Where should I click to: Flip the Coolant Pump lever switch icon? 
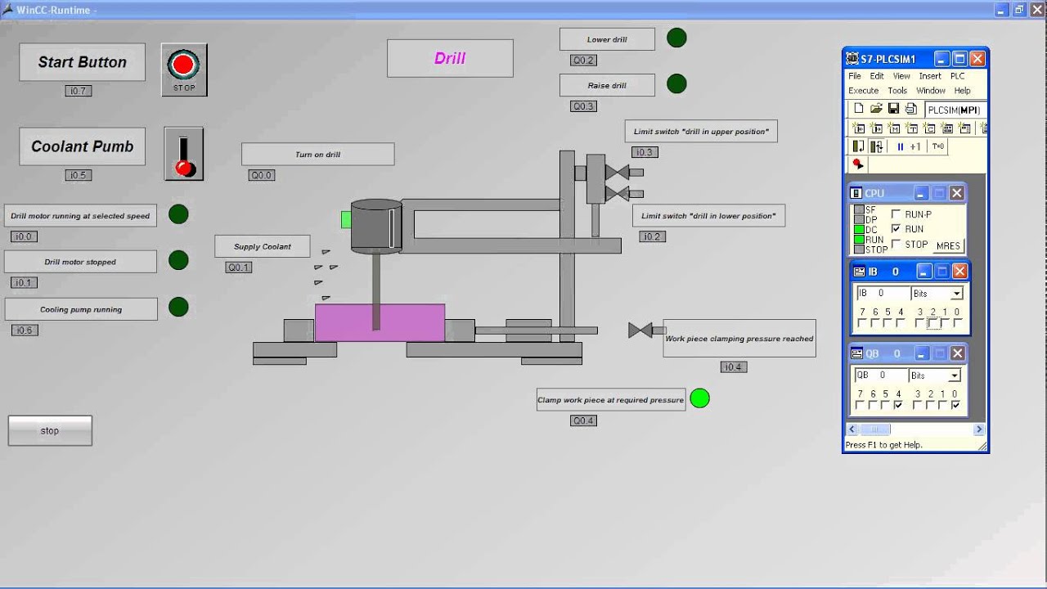(184, 154)
